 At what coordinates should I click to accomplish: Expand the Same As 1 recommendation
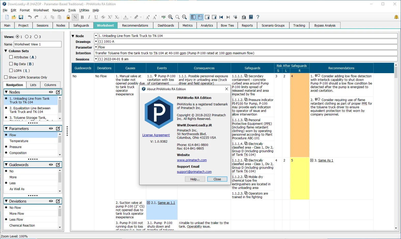coord(312,160)
